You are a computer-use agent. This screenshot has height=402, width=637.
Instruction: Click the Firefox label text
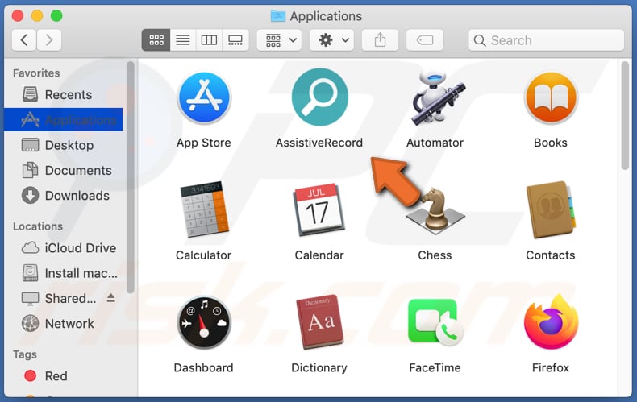[551, 367]
